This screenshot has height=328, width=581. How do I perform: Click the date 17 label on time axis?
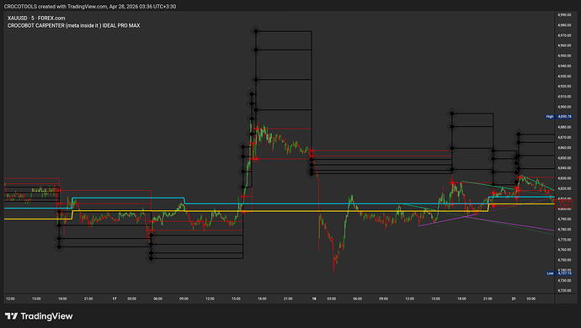115,299
